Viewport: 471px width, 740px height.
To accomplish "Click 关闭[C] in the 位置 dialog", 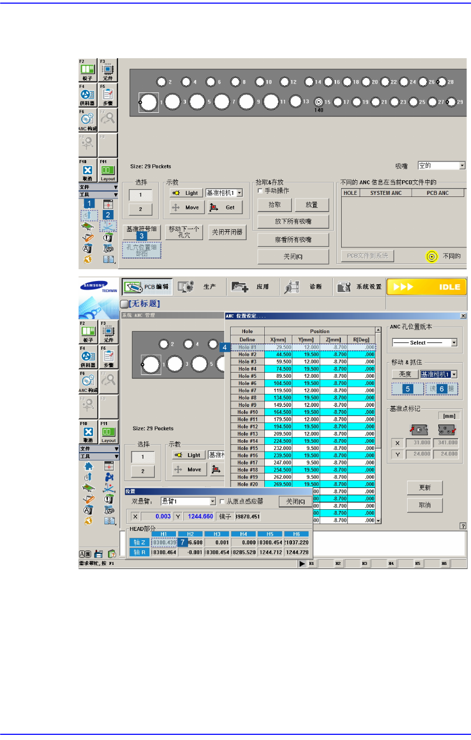I will click(x=295, y=501).
